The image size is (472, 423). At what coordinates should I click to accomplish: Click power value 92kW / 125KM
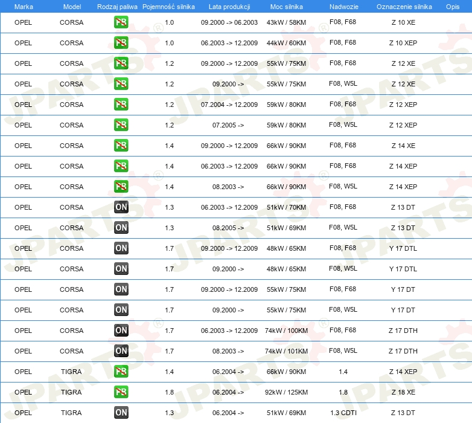[286, 392]
